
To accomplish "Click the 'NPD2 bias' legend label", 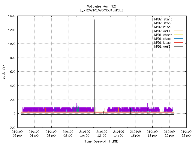I will (162, 27).
